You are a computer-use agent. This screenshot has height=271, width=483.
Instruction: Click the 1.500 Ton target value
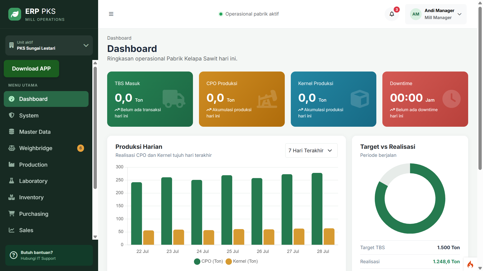pyautogui.click(x=448, y=248)
